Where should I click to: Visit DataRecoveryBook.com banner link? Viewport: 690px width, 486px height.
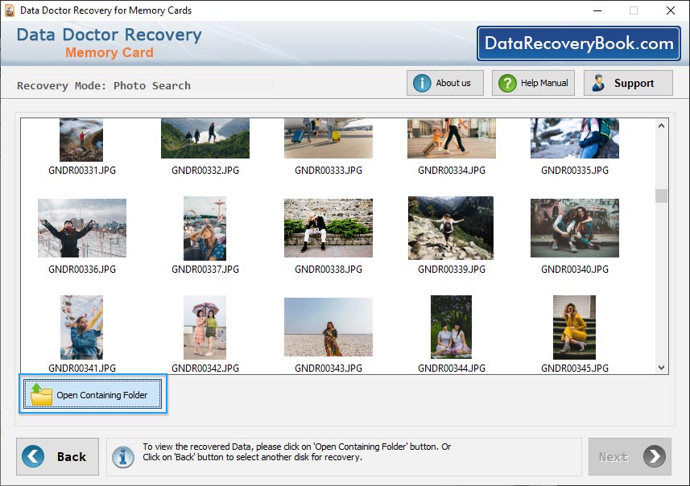(577, 43)
